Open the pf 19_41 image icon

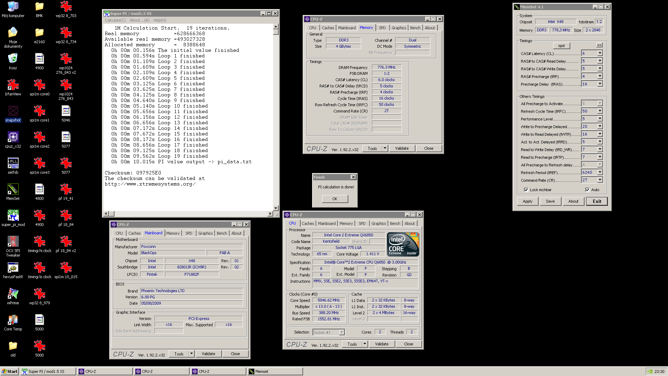(66, 192)
